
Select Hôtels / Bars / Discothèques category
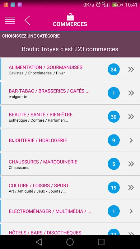tap(70, 229)
